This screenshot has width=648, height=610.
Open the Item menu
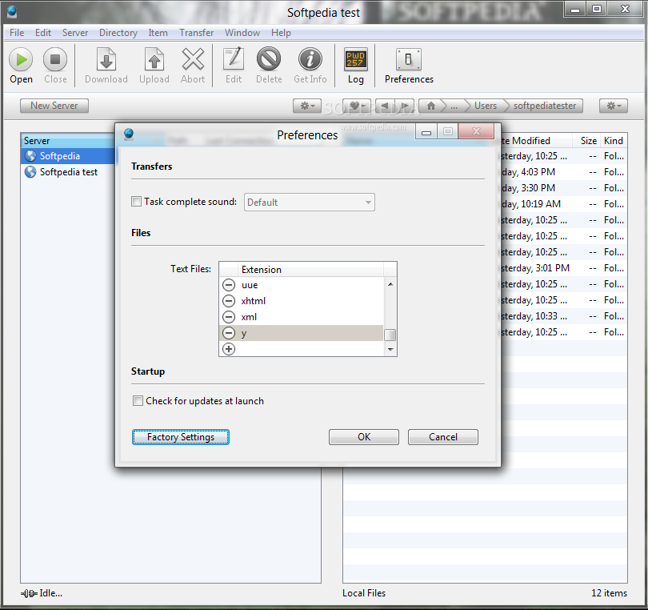click(x=158, y=33)
